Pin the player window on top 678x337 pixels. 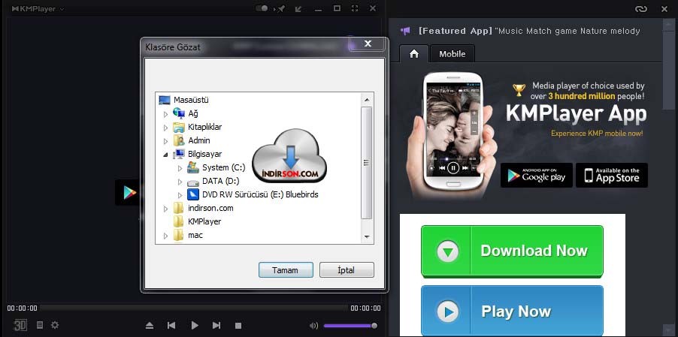tap(280, 8)
